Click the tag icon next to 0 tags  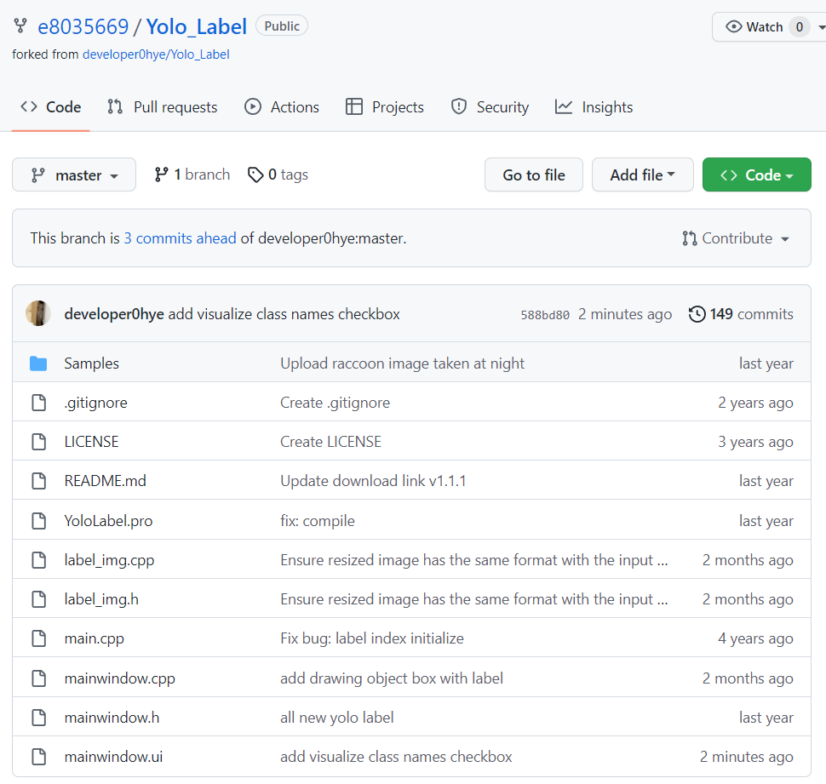[x=255, y=175]
